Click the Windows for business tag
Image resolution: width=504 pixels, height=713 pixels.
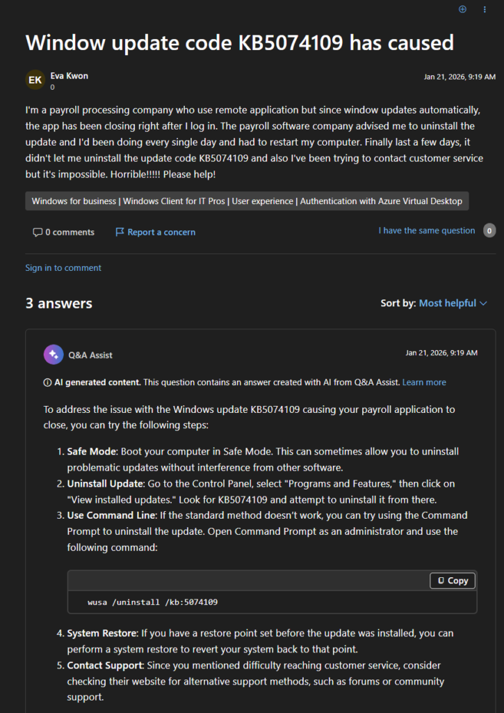click(x=74, y=201)
